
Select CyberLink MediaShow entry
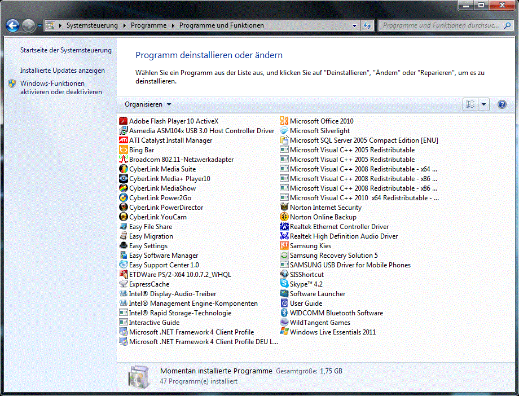click(157, 188)
